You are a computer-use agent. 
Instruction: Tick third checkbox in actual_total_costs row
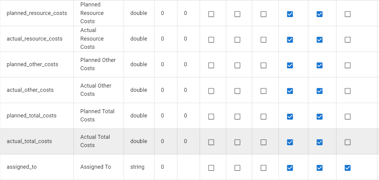pyautogui.click(x=264, y=142)
